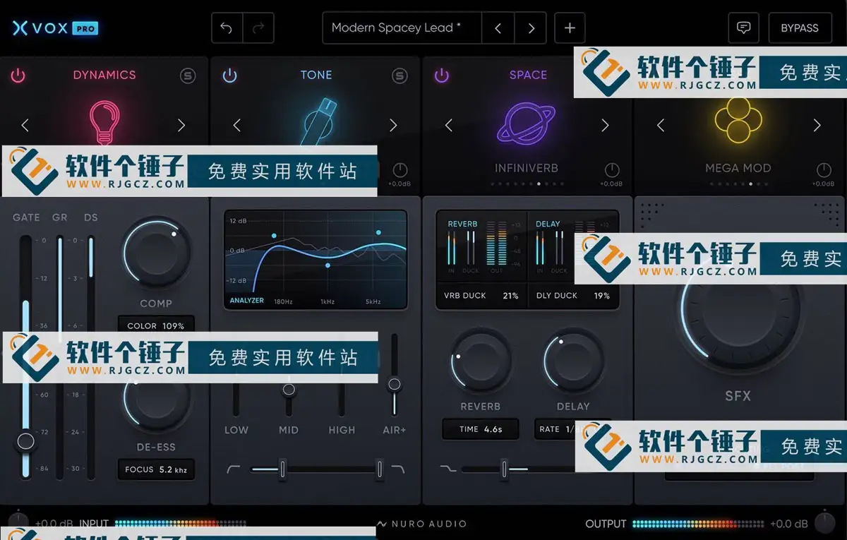The height and width of the screenshot is (540, 847).
Task: Click the MID slider handle
Action: point(289,389)
